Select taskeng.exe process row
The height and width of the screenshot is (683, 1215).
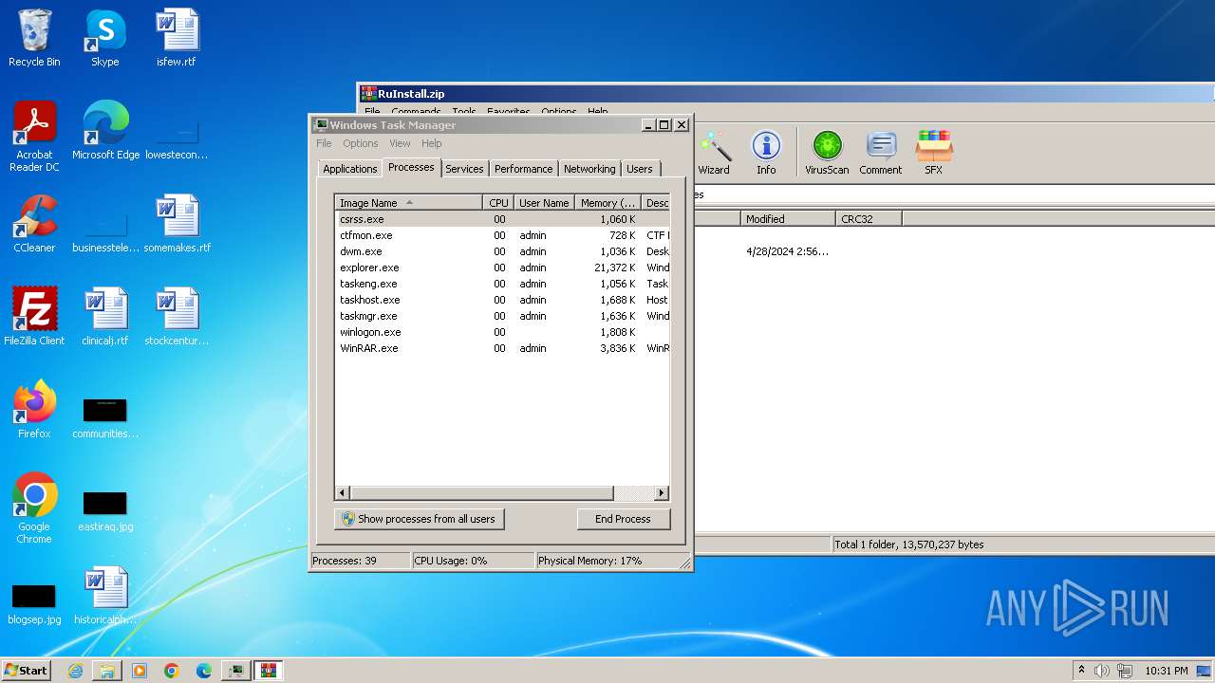coord(502,284)
